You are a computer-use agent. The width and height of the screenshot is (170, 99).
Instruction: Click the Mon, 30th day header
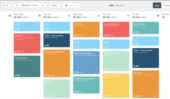19,14
